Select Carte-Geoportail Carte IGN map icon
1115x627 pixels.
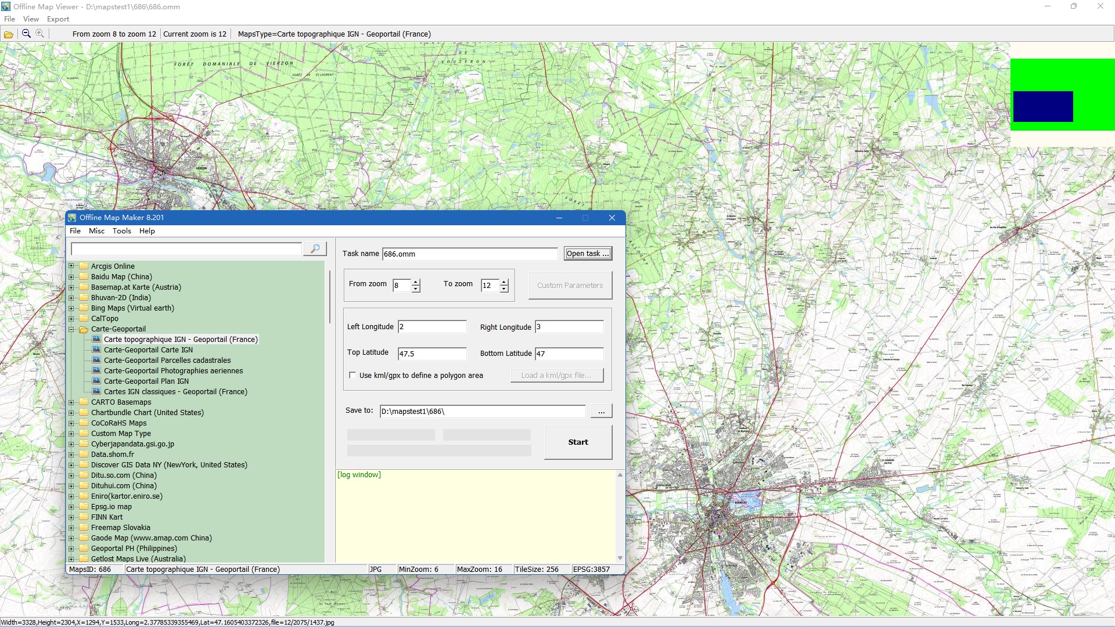96,350
